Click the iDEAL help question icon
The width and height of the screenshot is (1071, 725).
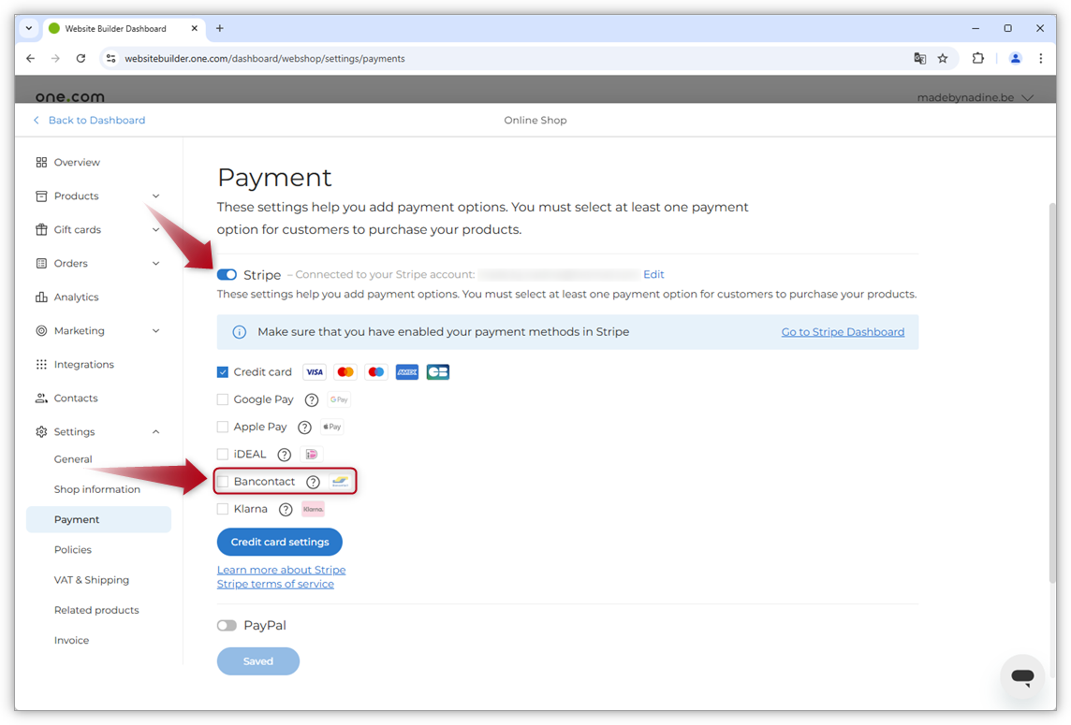[x=285, y=455]
